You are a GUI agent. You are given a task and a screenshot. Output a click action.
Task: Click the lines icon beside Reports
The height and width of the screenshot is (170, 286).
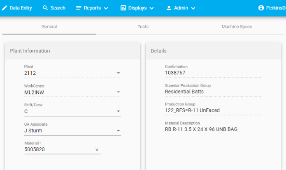79,8
